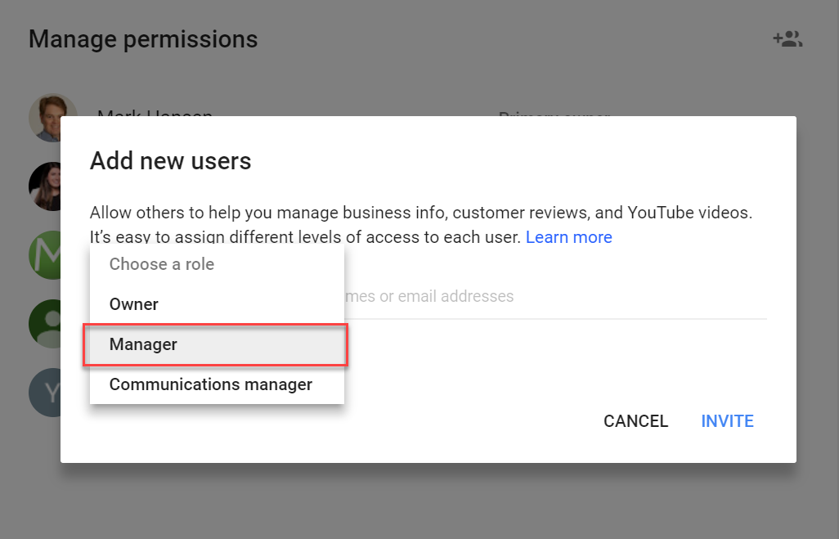
Task: Click the add user icon at top right
Action: [787, 39]
